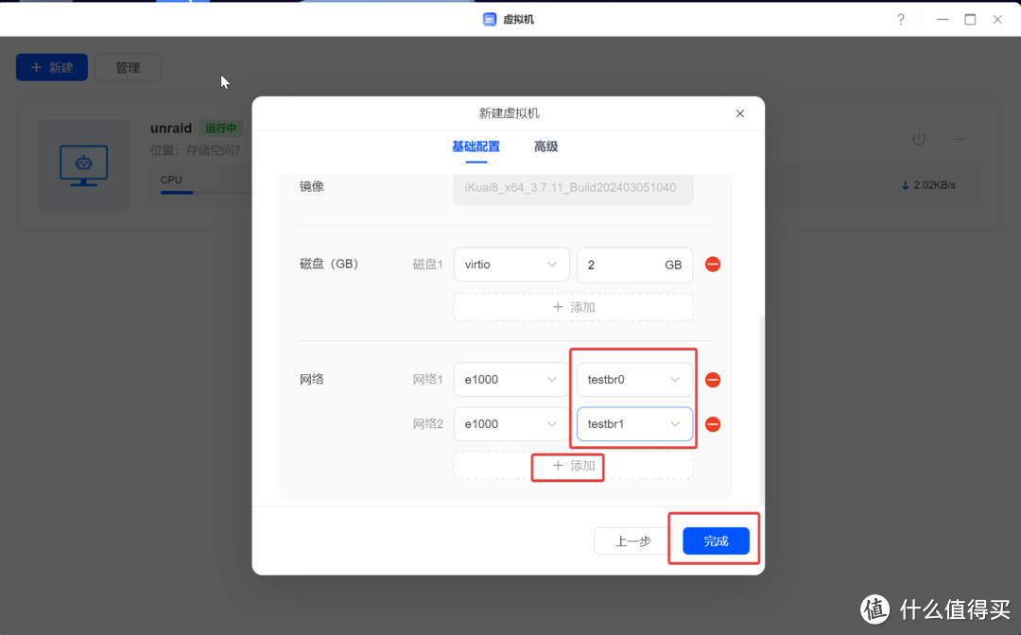Remove 网络1 using its red minus icon
This screenshot has width=1021, height=635.
712,379
